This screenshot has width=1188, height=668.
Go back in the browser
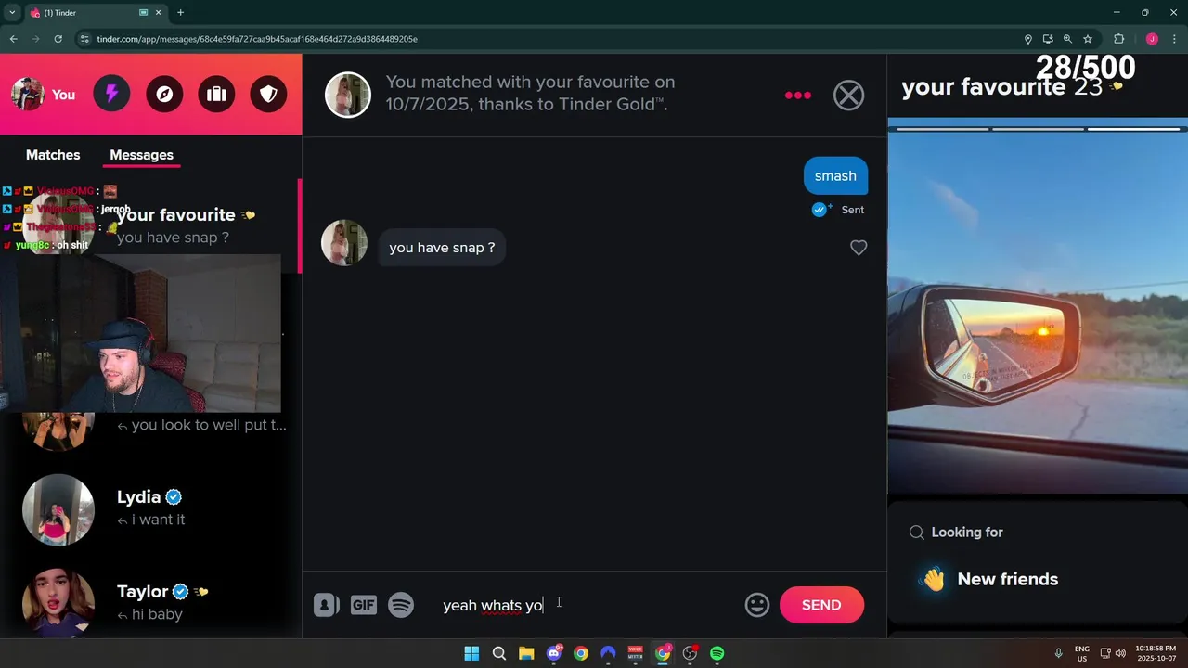click(13, 39)
